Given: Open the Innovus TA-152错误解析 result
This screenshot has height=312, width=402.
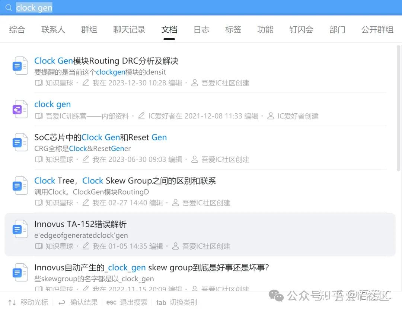Looking at the screenshot, I should [81, 224].
